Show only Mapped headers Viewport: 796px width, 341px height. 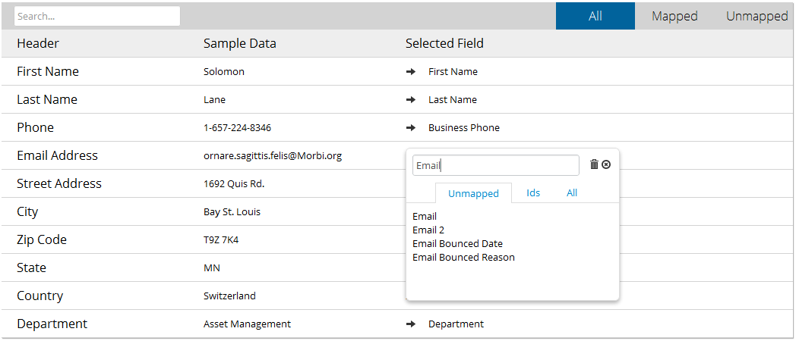pyautogui.click(x=674, y=16)
